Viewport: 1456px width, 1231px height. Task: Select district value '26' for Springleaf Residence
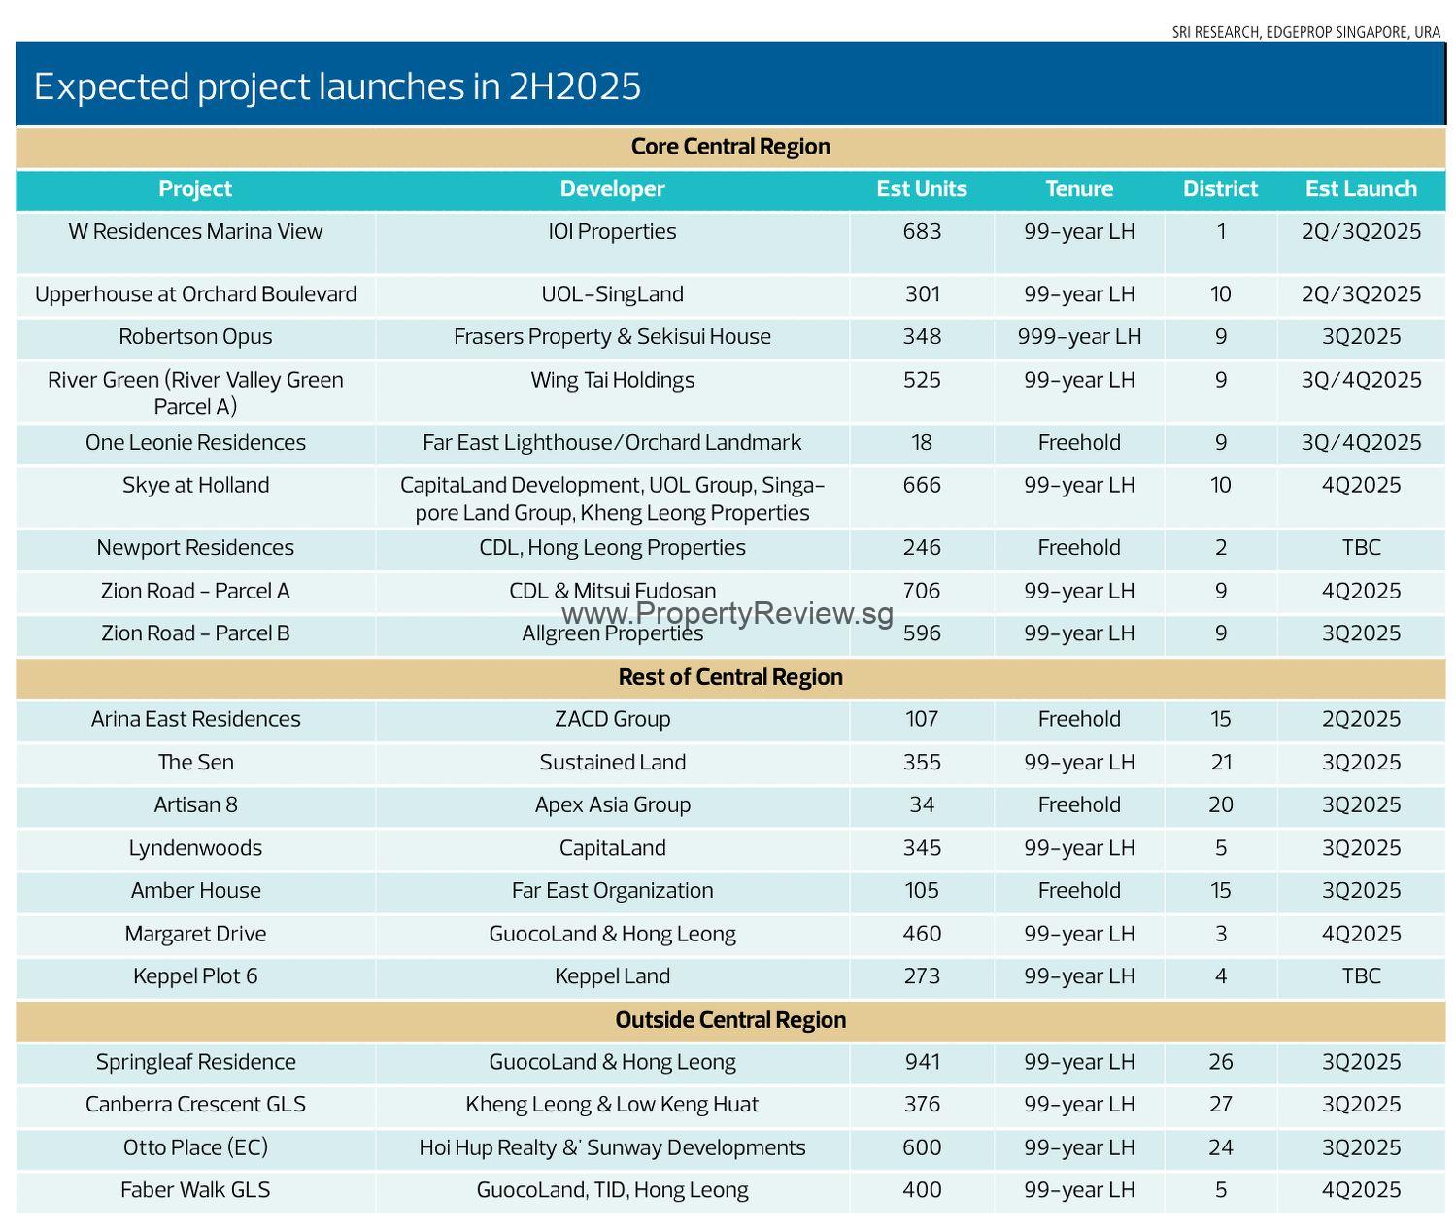1220,1062
